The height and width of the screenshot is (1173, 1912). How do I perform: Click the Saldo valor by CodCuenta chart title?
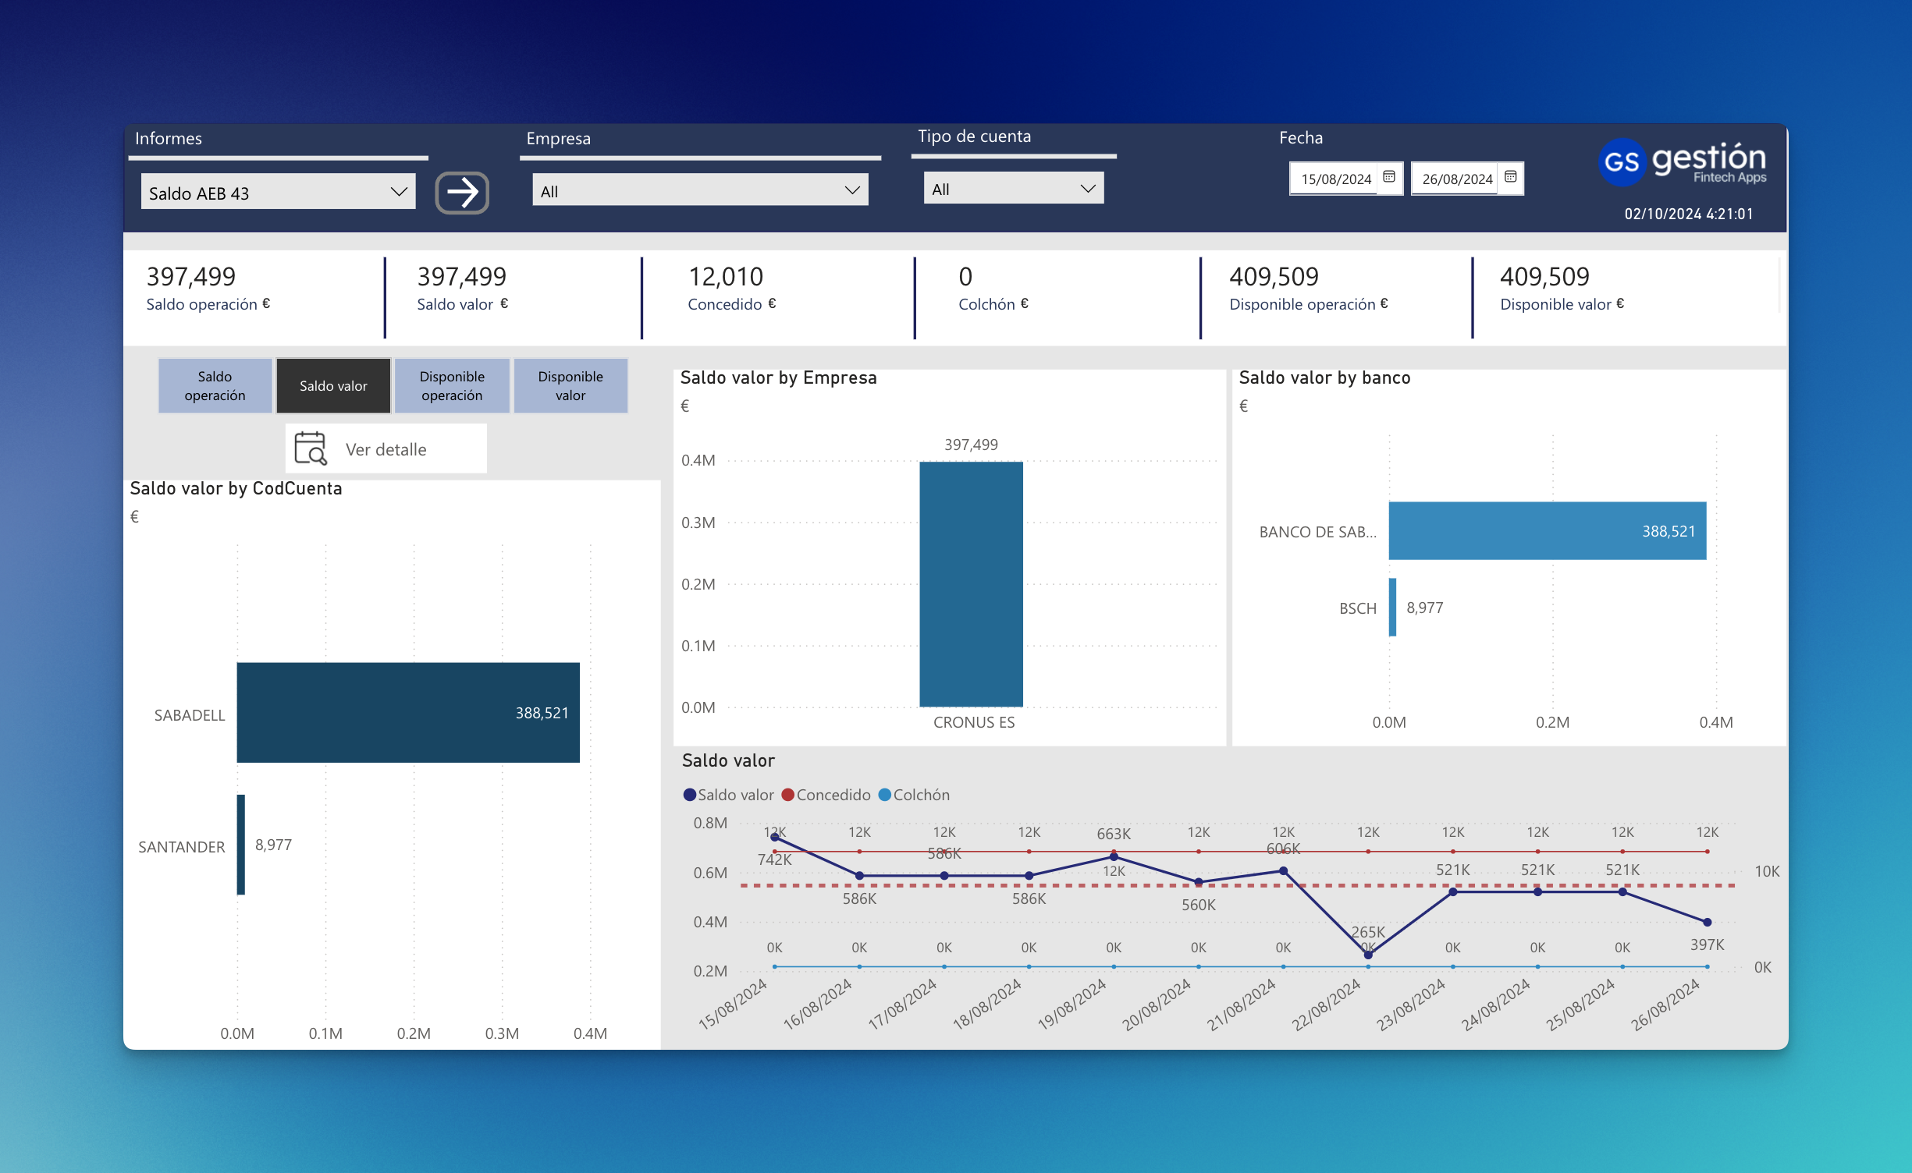coord(236,488)
